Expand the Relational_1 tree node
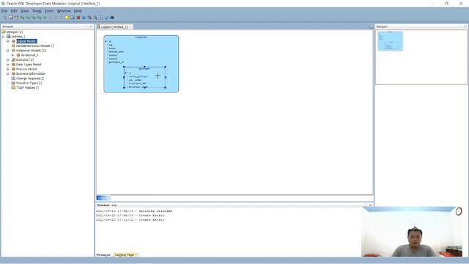 click(13, 55)
